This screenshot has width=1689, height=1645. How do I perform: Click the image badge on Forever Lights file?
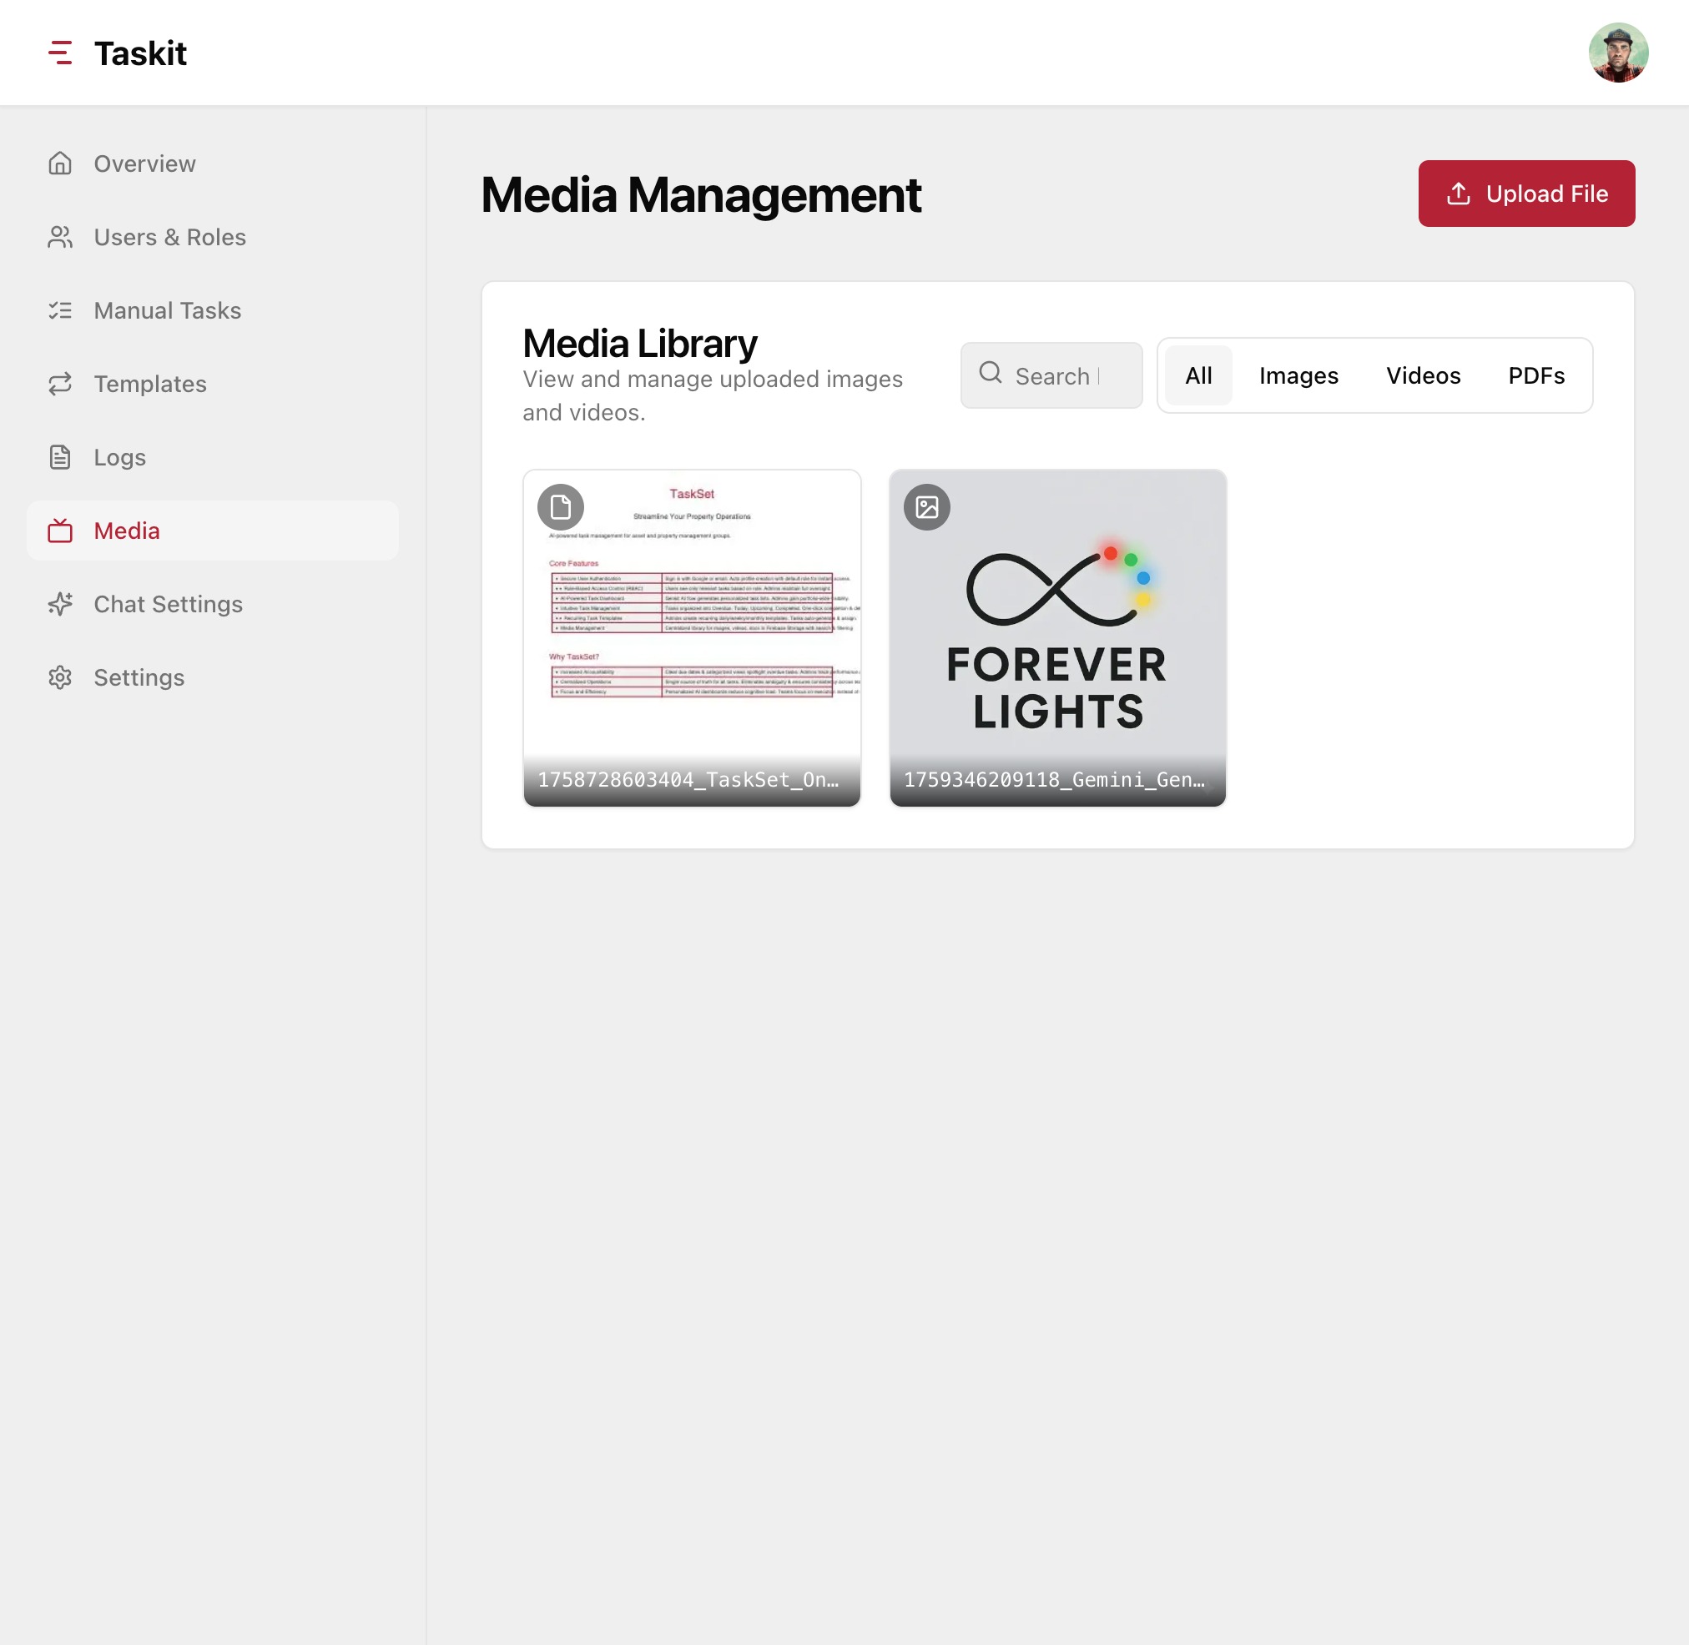926,507
